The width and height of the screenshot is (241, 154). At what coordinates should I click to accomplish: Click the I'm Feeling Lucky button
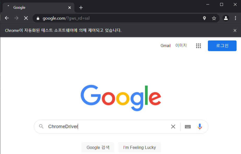139,147
